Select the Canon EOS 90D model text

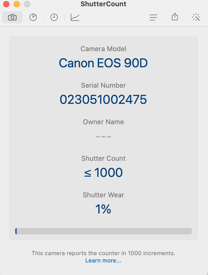pos(103,63)
